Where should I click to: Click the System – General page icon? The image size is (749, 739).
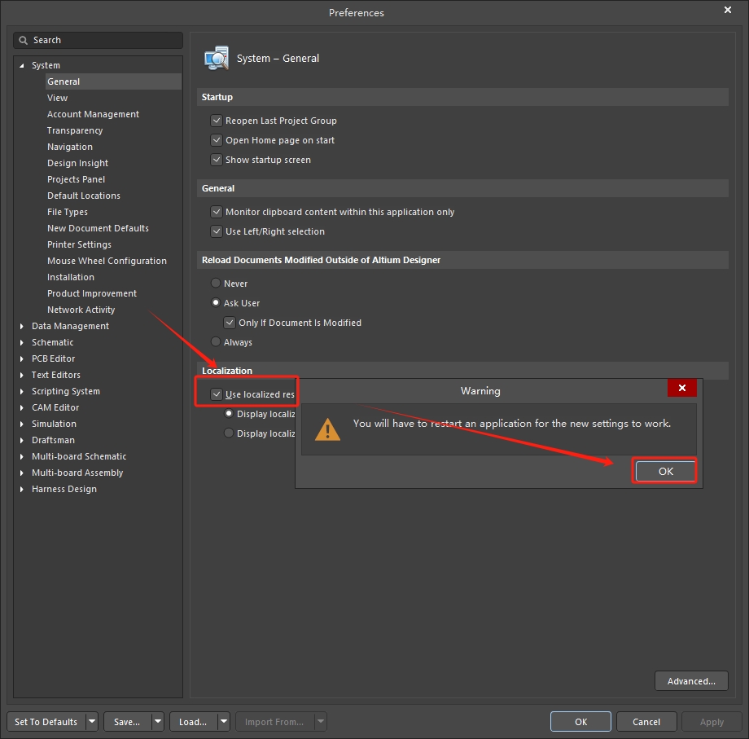(217, 59)
